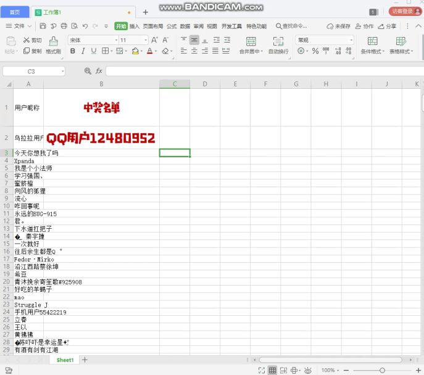Click the Cut scissors icon
424x375 pixels.
click(27, 40)
